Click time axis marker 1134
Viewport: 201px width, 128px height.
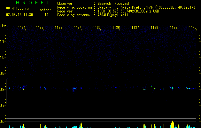(78, 28)
